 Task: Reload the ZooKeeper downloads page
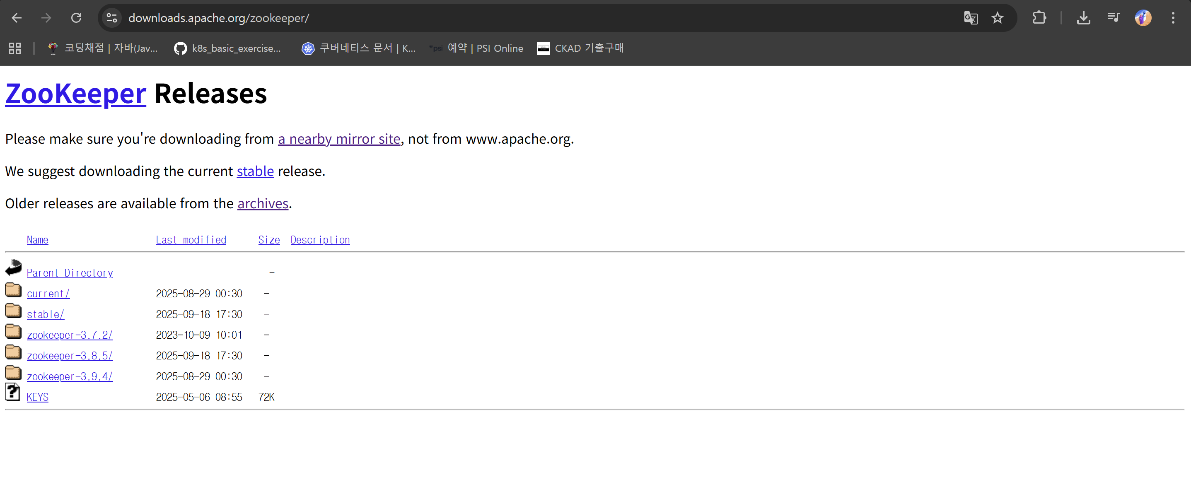point(76,18)
